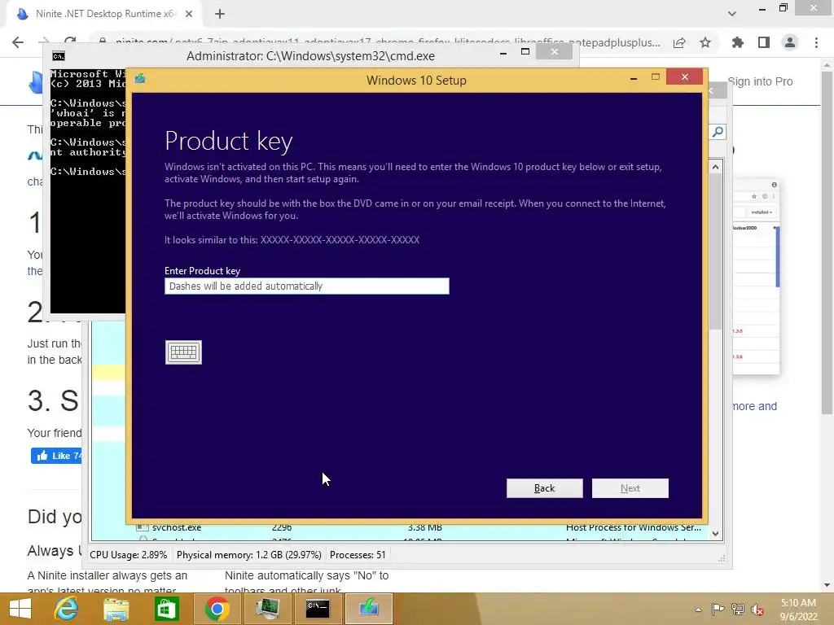834x625 pixels.
Task: Click the on-screen keyboard icon in Setup
Action: tap(183, 352)
